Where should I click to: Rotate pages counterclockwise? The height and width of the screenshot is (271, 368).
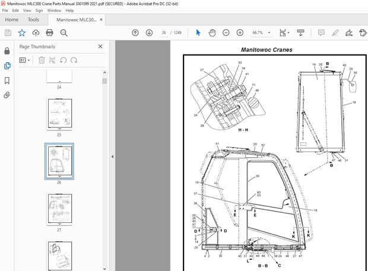63,60
